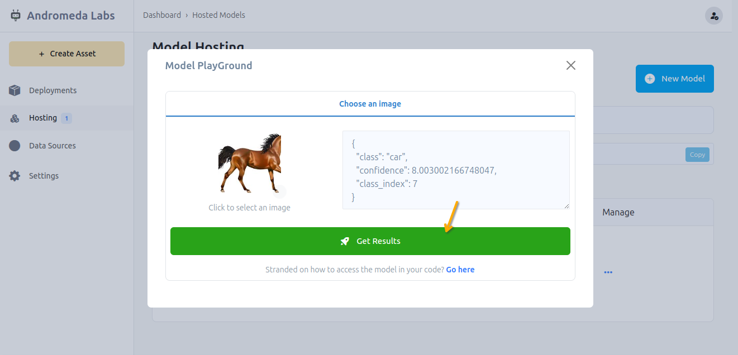Click the Deployments cube icon in sidebar
Image resolution: width=738 pixels, height=355 pixels.
(15, 90)
